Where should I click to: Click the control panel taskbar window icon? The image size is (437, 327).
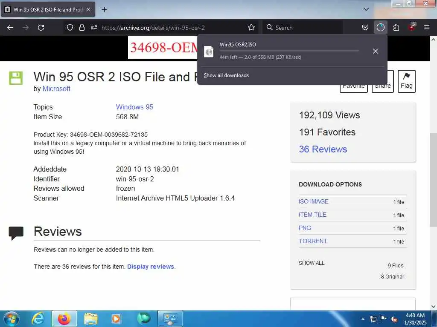170,318
